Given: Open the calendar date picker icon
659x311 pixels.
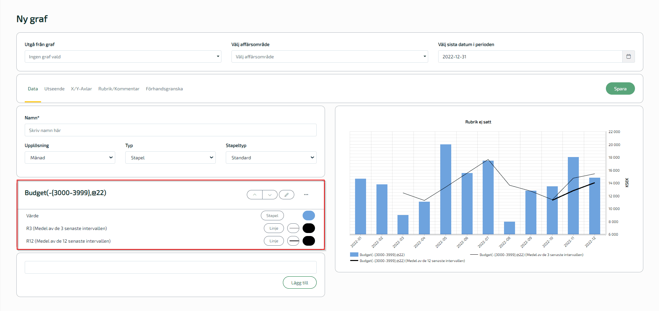Looking at the screenshot, I should pos(628,57).
